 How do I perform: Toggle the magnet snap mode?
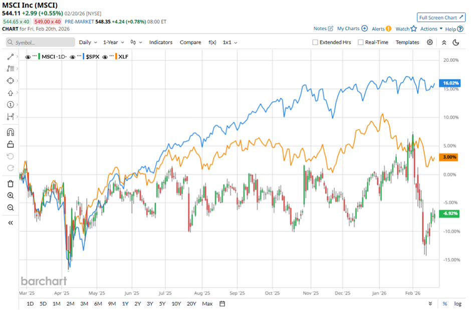tap(10, 132)
